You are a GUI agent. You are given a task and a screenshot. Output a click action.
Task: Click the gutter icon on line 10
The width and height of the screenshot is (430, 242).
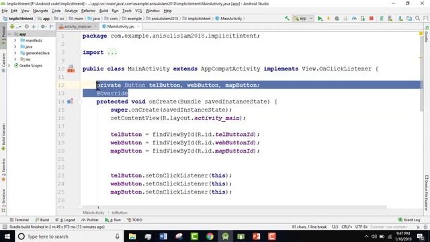coord(71,69)
